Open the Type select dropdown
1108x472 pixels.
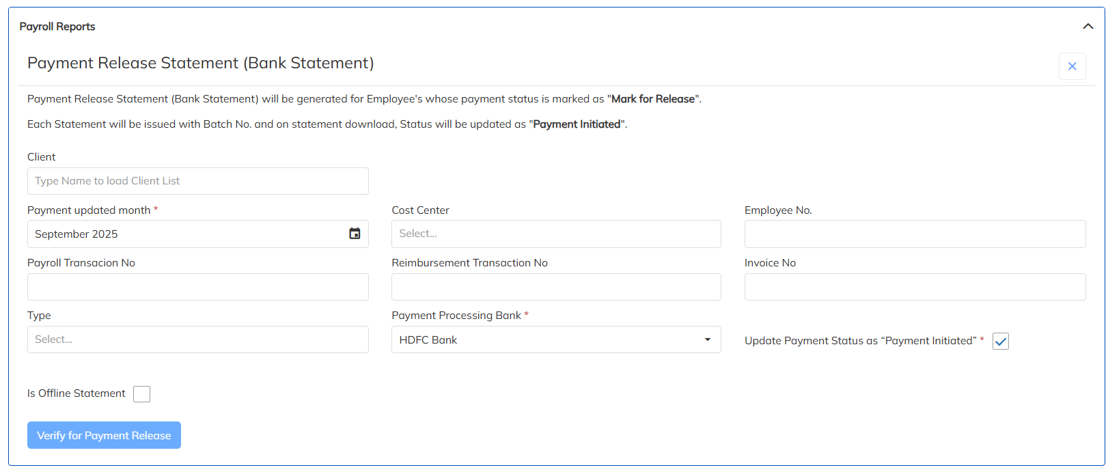click(197, 339)
